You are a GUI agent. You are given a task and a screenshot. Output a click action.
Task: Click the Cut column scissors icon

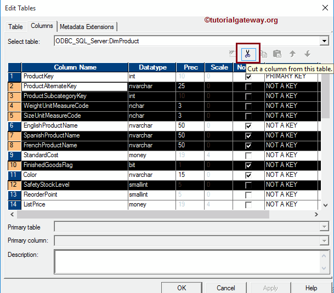[248, 54]
